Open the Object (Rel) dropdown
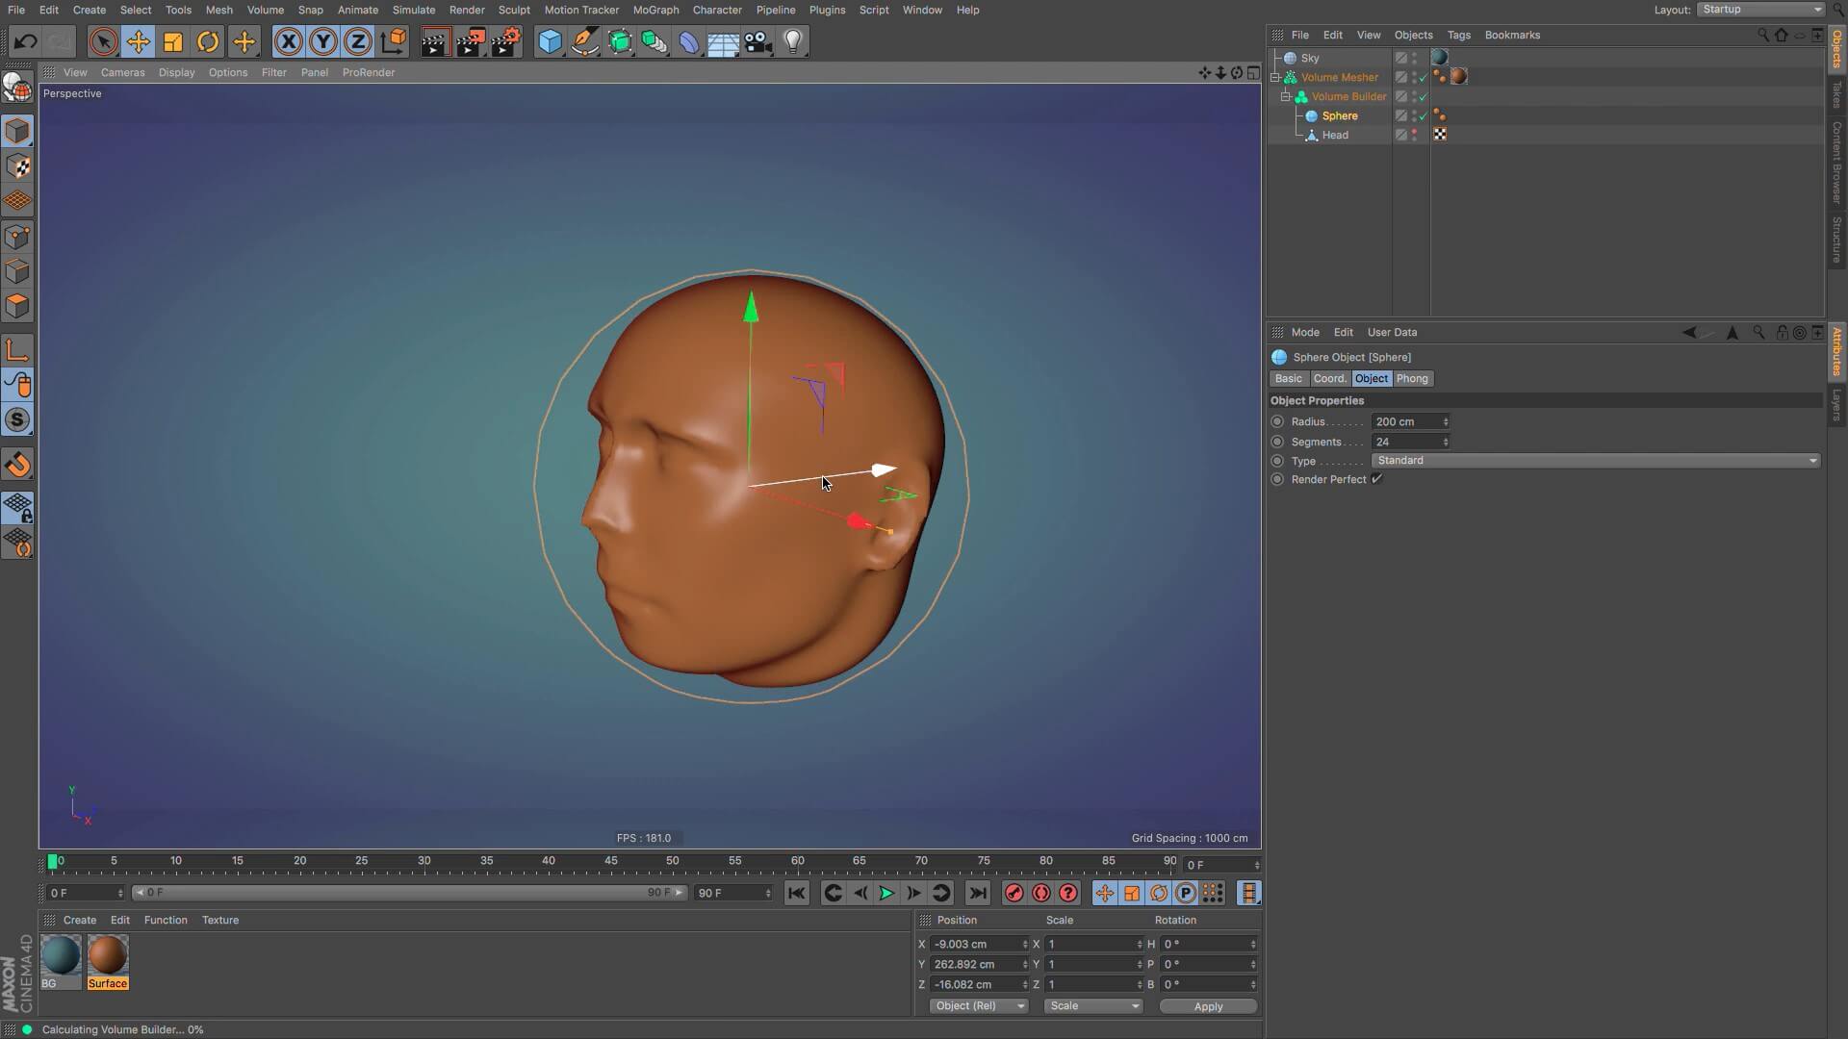The height and width of the screenshot is (1039, 1848). pos(978,1006)
